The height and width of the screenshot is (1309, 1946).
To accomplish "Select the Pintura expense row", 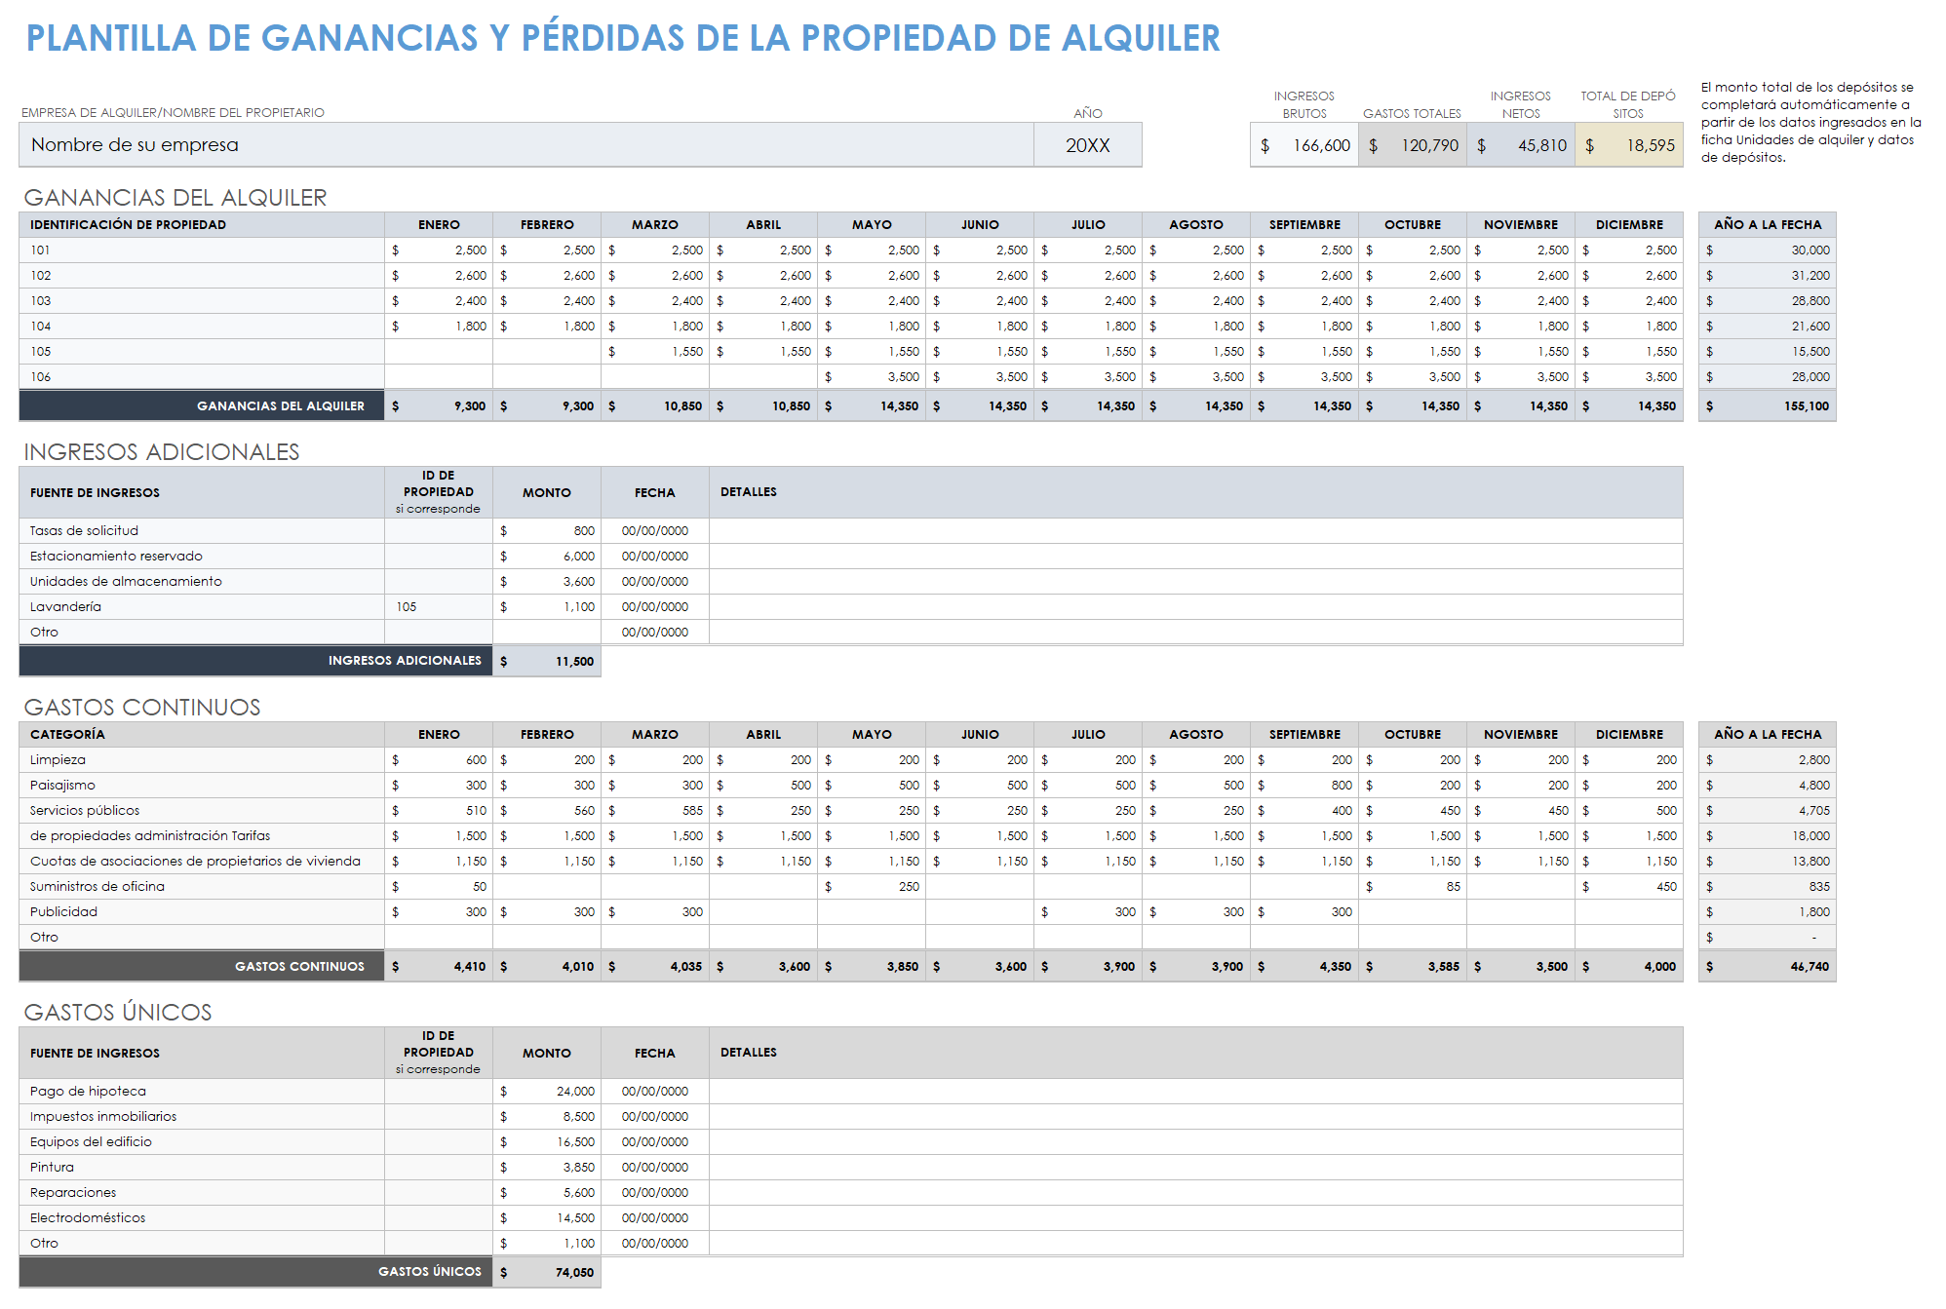I will [202, 1168].
